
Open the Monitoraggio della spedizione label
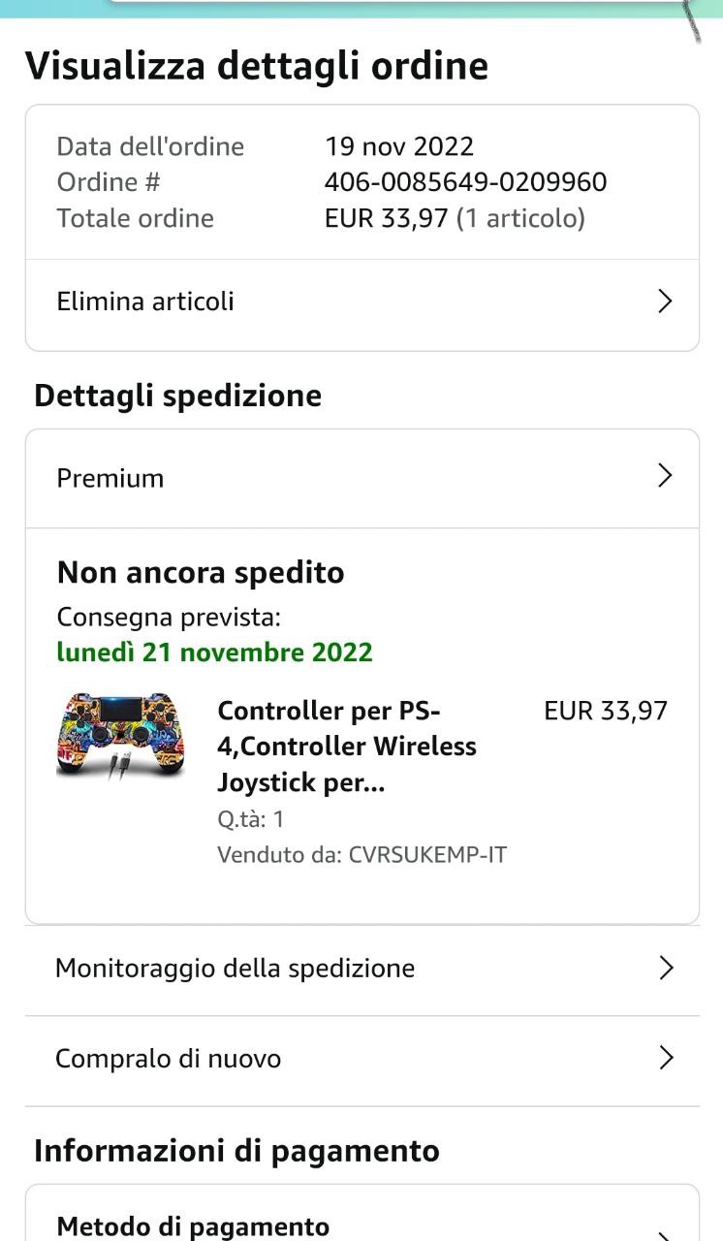pos(235,968)
